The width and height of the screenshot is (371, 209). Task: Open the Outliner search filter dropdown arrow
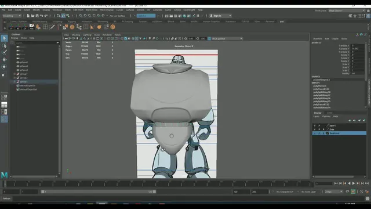point(58,43)
